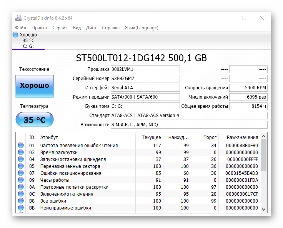
Task: Select row Все ошибки
Action: [138, 201]
